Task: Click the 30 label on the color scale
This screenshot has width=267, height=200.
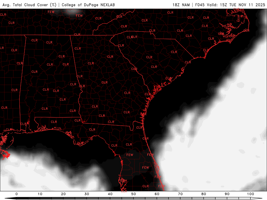Action: [87, 194]
